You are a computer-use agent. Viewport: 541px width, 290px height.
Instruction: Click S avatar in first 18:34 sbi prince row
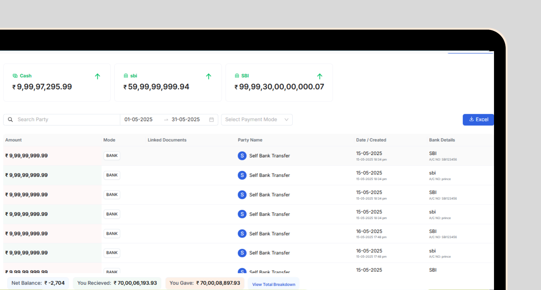[242, 175]
